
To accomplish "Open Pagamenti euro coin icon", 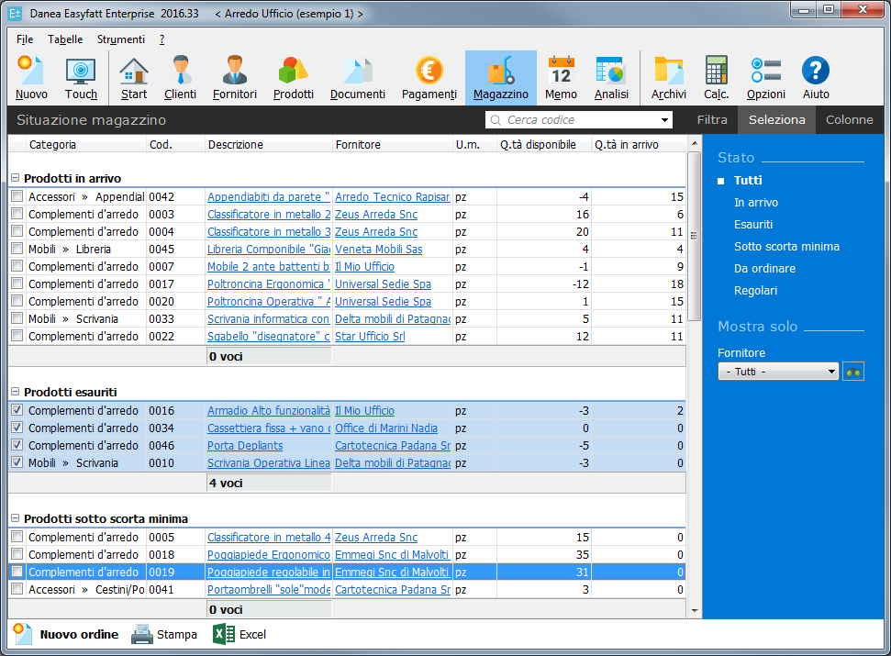I will pyautogui.click(x=429, y=78).
